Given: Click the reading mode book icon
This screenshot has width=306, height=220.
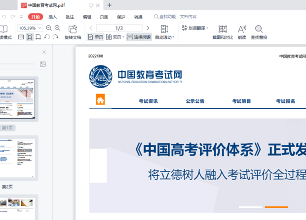Looking at the screenshot, I should pos(4,29).
